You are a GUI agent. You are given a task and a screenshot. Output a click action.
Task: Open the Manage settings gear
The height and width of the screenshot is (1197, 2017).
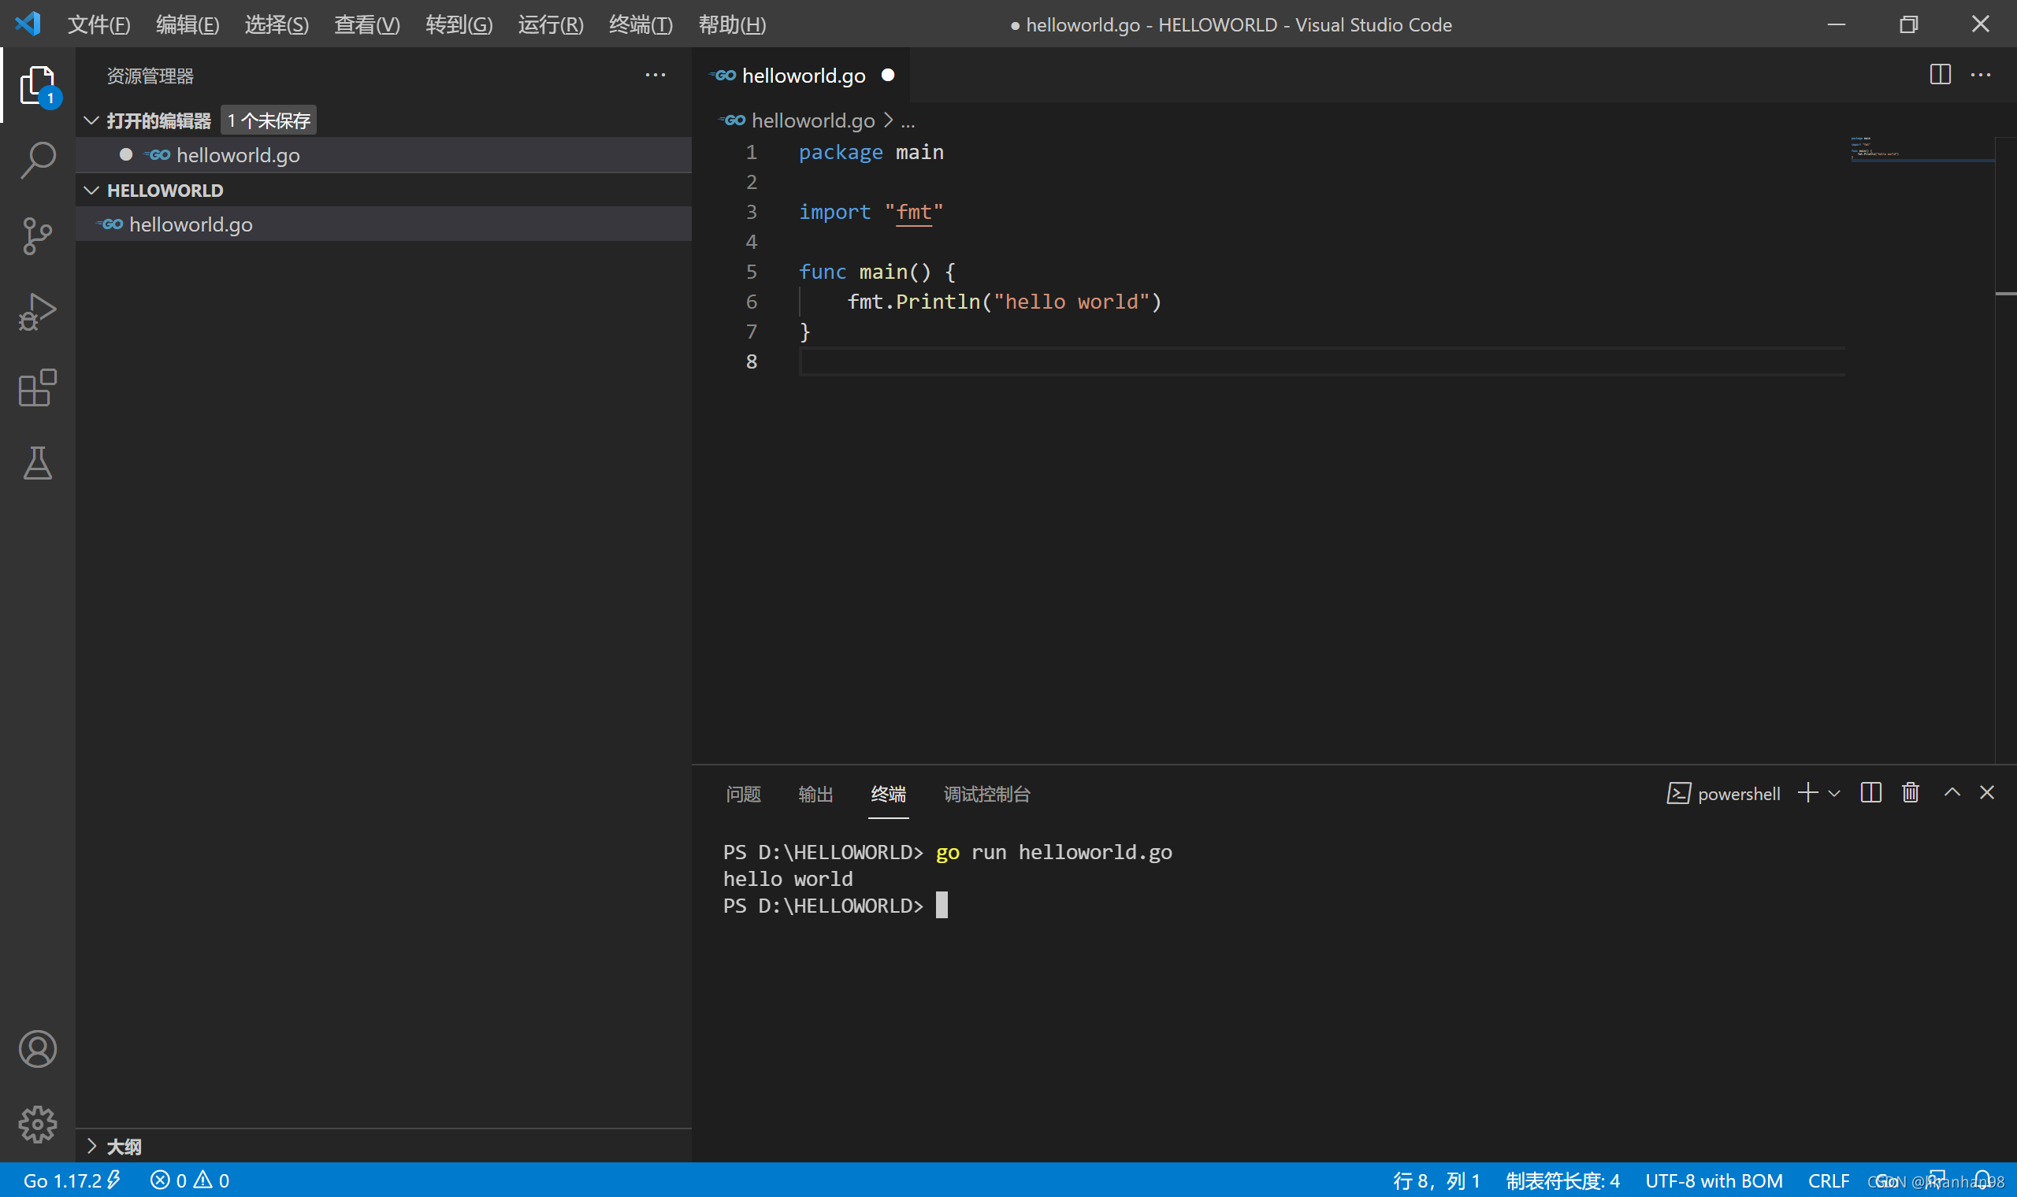pos(37,1124)
